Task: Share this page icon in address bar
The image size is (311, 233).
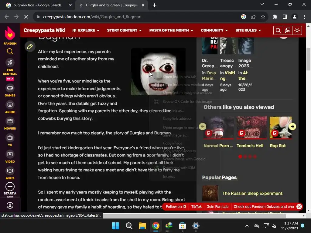Action: [x=253, y=17]
